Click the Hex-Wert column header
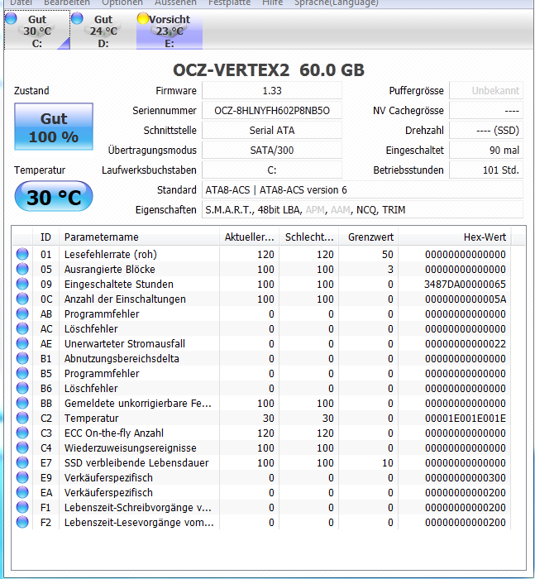This screenshot has width=535, height=579. coord(455,237)
